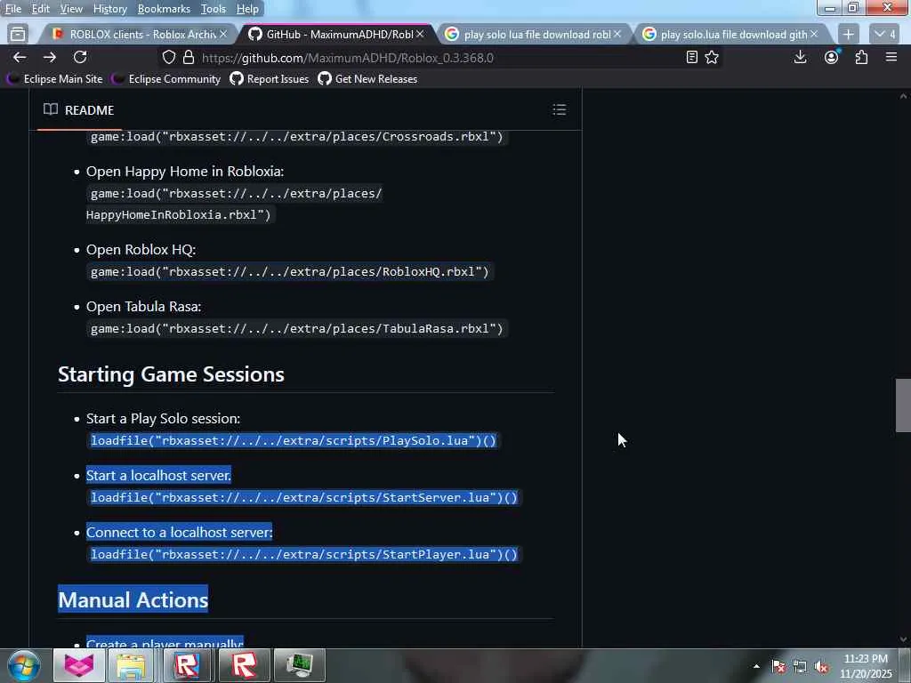
Task: Open the pink fox browser taskbar icon
Action: (79, 665)
